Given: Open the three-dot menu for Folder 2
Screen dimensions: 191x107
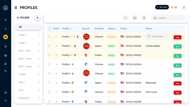Looking at the screenshot, I should (x=39, y=43).
